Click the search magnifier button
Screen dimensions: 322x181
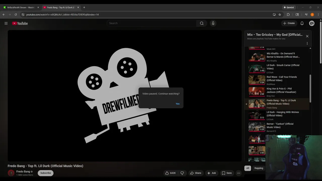[x=202, y=23]
